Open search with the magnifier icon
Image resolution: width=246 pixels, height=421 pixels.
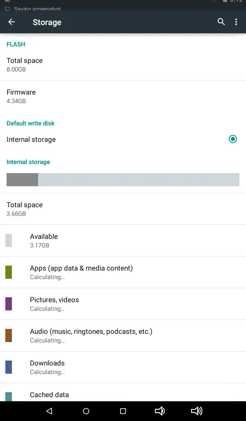click(x=221, y=22)
